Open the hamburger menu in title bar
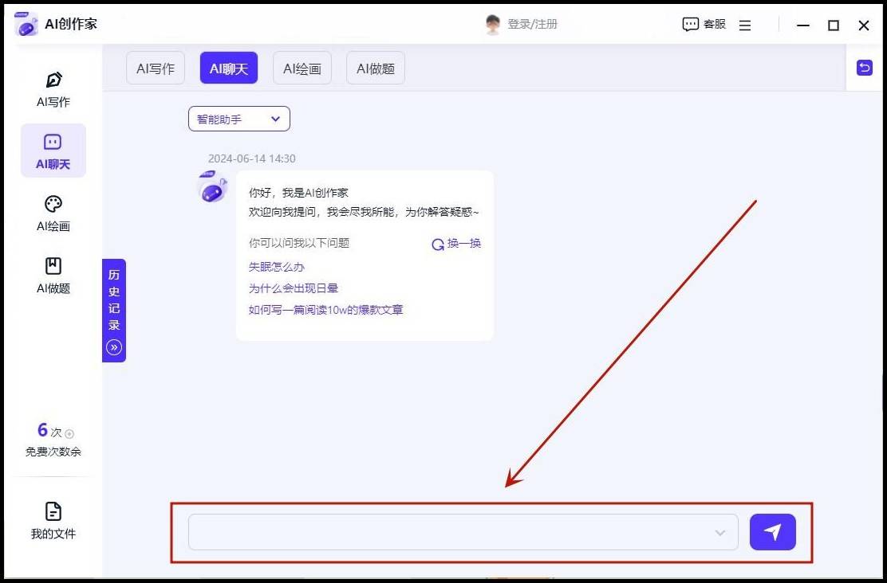Screen dimensions: 887x583 pyautogui.click(x=745, y=25)
